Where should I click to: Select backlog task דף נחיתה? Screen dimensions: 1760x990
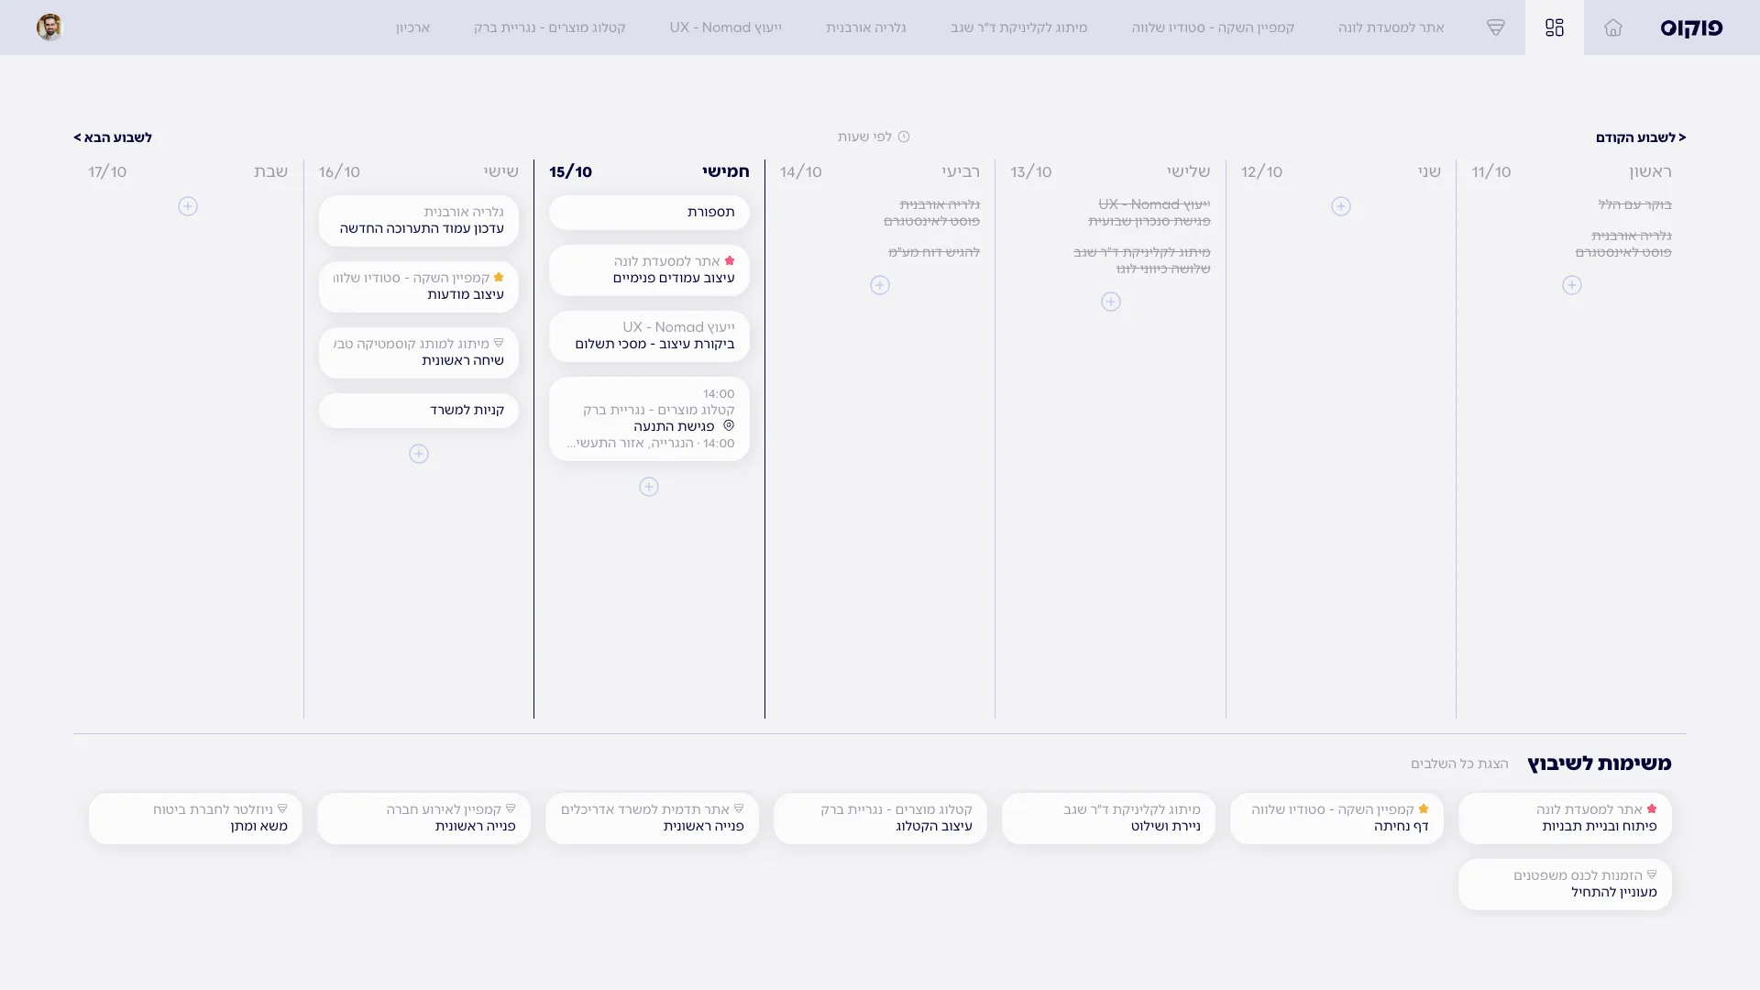1336,819
